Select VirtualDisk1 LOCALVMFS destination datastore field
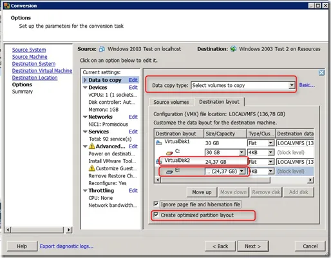331x258 pixels. coord(295,143)
